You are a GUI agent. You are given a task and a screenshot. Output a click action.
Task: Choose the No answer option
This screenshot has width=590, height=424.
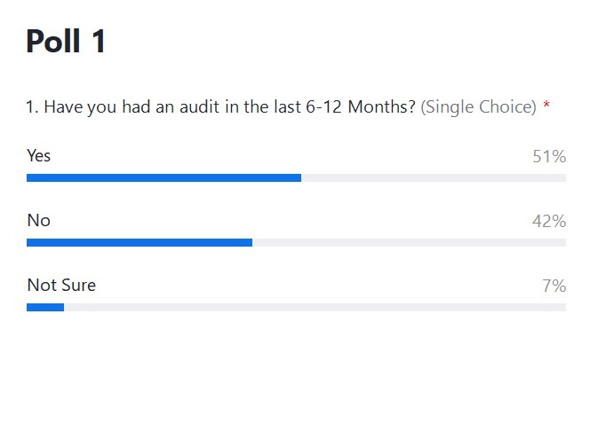click(x=39, y=221)
